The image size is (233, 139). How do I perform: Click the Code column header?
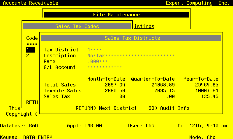pos(32,38)
